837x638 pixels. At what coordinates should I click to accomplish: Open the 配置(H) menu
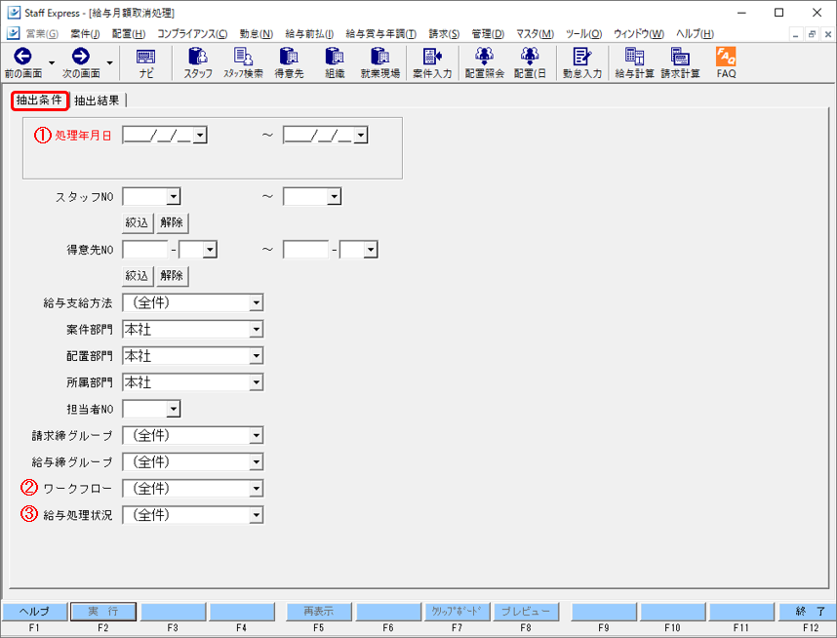pyautogui.click(x=128, y=33)
